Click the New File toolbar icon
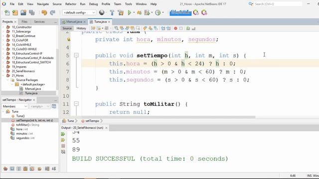 pos(7,12)
